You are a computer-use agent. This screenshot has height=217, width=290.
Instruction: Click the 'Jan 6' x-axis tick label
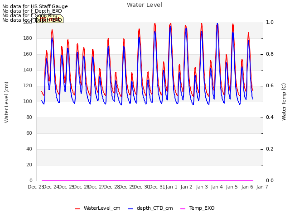pos(247,187)
